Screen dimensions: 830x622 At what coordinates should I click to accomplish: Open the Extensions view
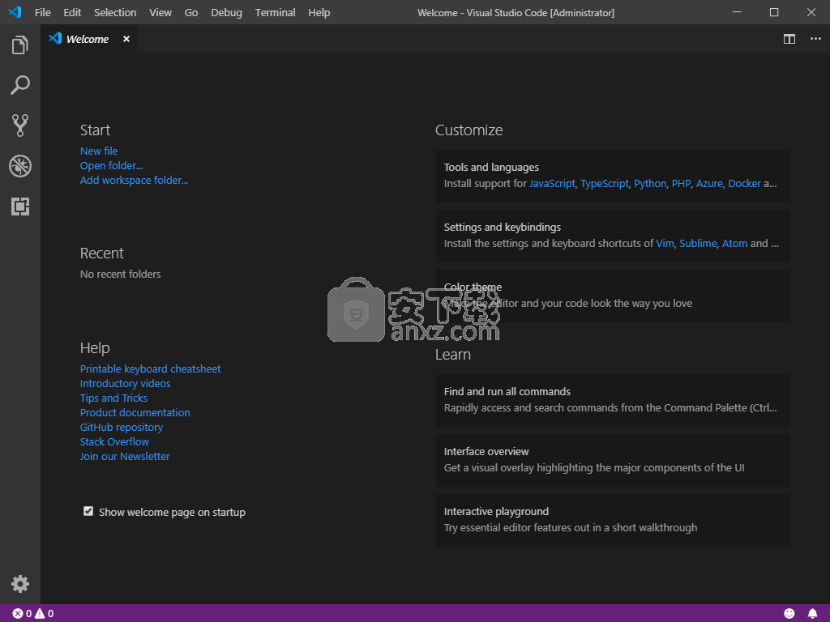[x=20, y=207]
